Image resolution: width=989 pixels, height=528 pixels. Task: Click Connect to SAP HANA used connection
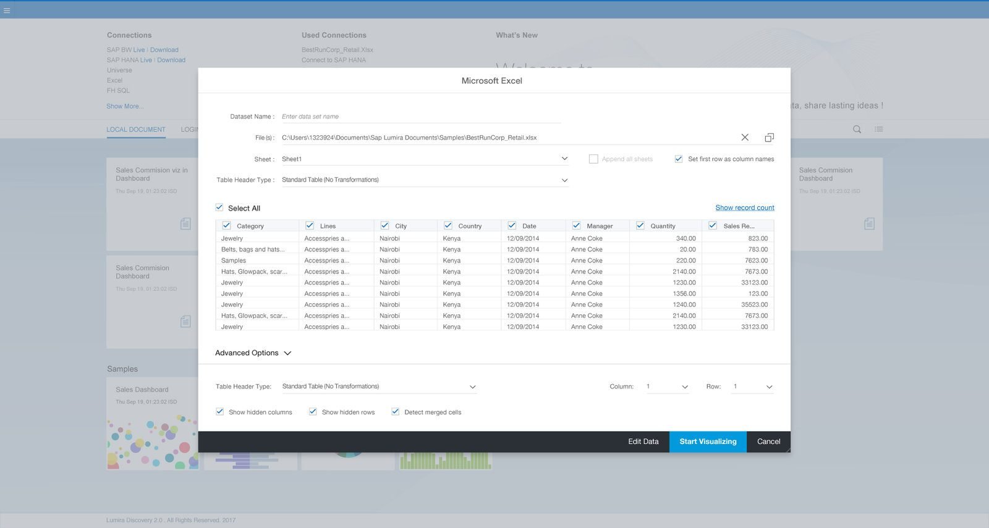[334, 60]
